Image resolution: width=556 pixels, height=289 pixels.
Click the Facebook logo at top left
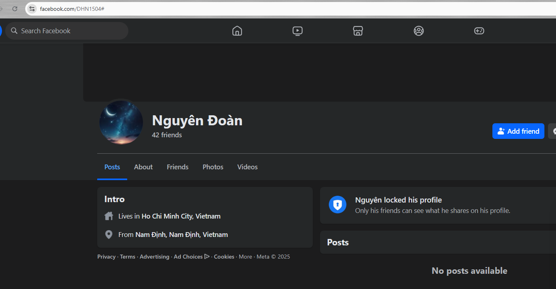click(x=1, y=31)
